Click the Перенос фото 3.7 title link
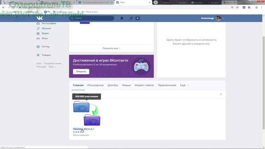 tap(84, 129)
